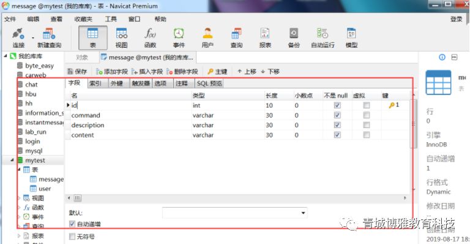Open the Help menu
Image resolution: width=470 pixels, height=244 pixels.
pos(160,19)
